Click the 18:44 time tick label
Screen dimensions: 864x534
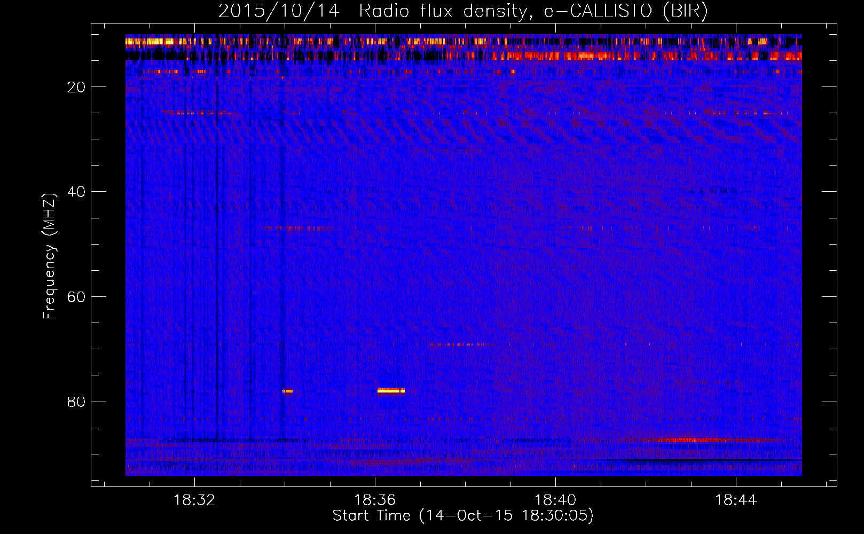click(x=736, y=500)
